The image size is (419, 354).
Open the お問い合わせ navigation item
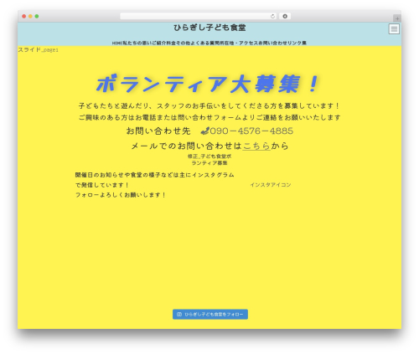pos(273,43)
